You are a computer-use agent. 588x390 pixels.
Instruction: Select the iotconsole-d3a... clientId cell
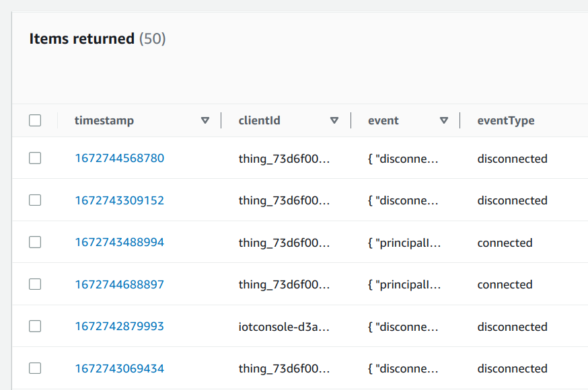(x=284, y=327)
